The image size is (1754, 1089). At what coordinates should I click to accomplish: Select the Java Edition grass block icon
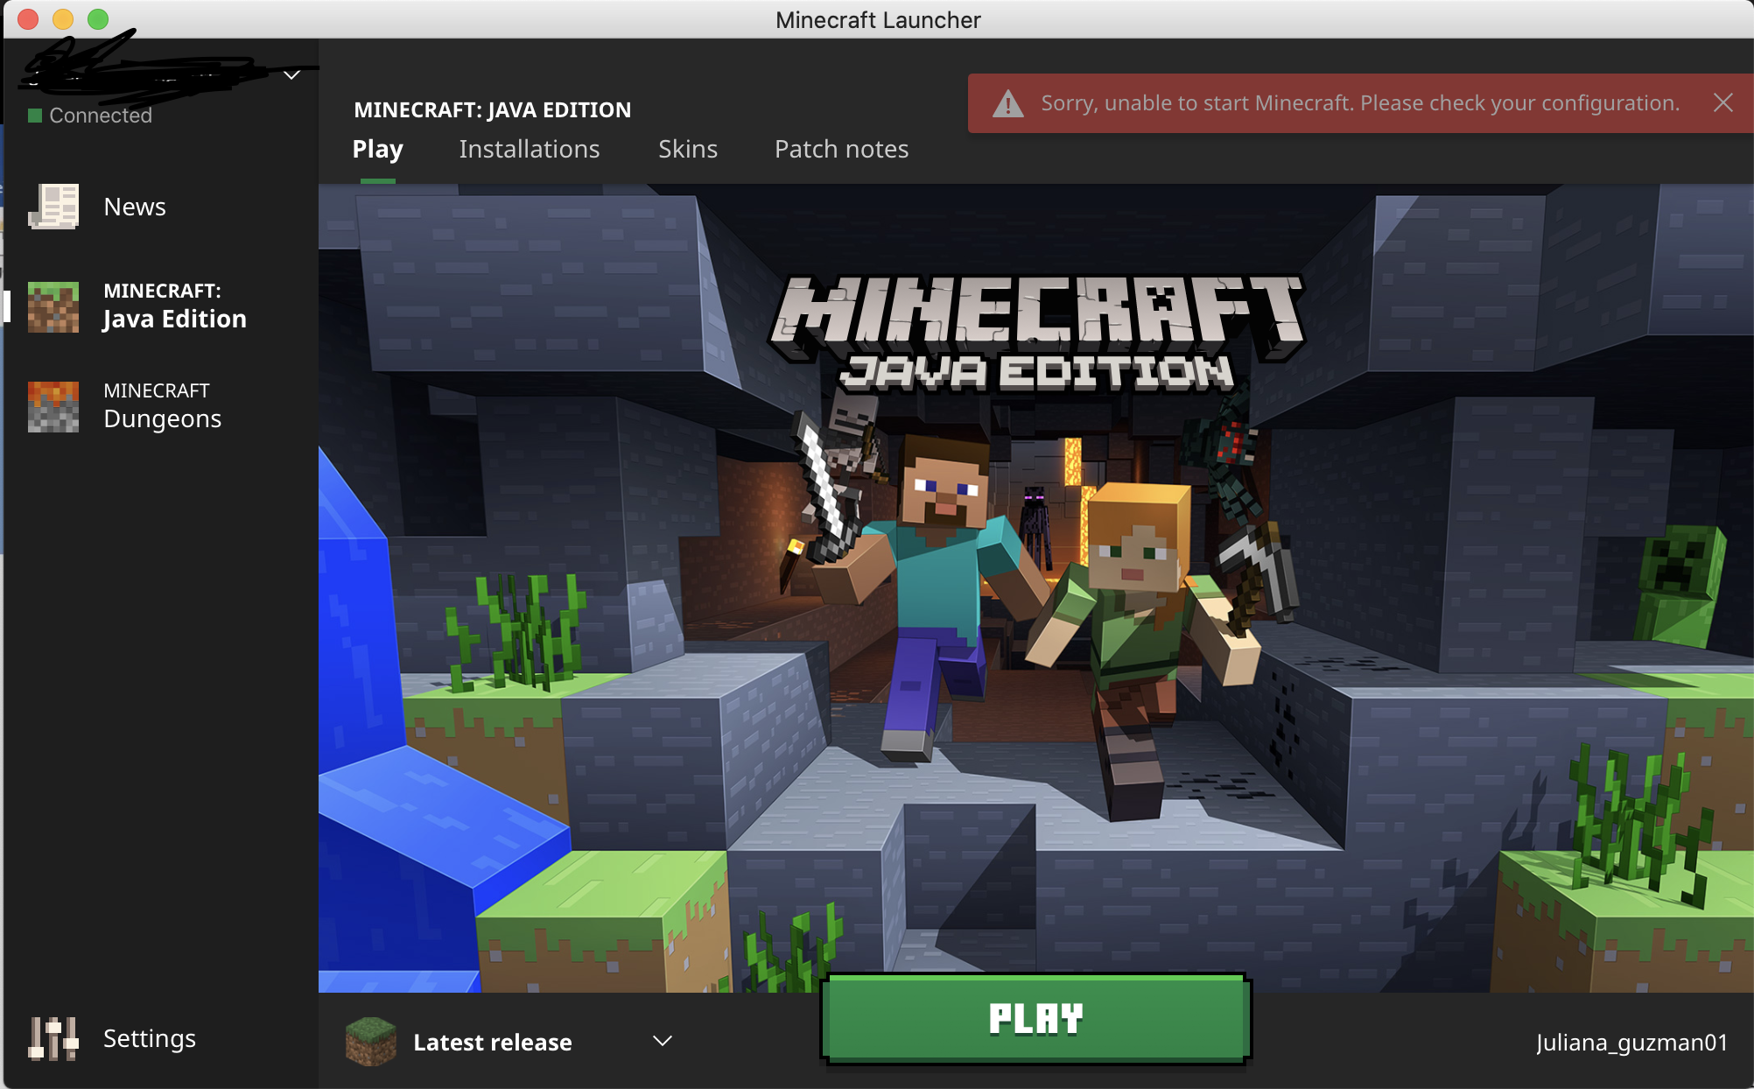pos(53,306)
